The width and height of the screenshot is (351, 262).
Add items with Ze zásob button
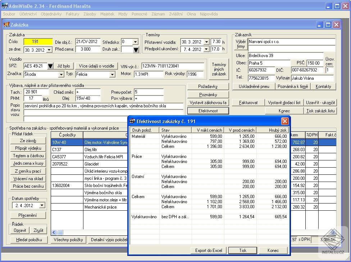(28, 140)
